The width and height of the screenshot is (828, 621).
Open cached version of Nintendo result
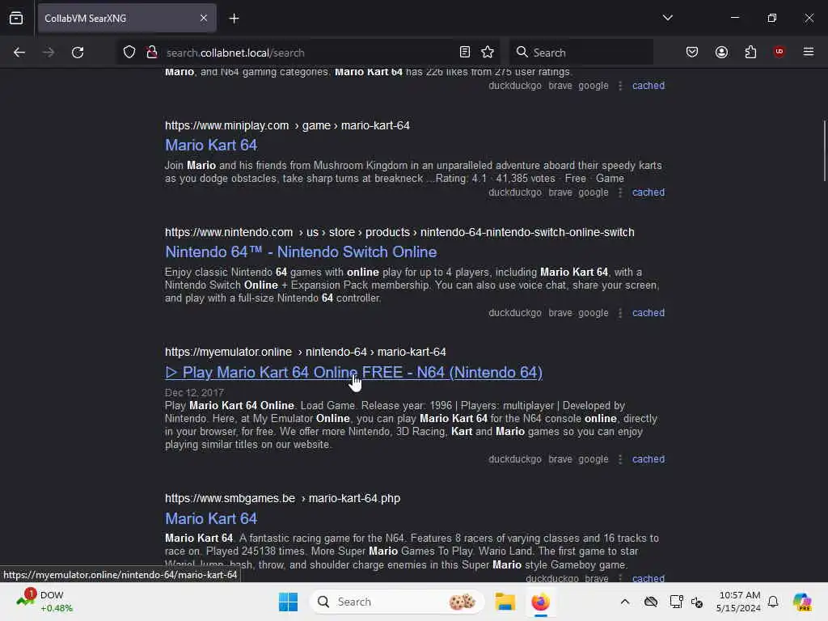(x=648, y=313)
